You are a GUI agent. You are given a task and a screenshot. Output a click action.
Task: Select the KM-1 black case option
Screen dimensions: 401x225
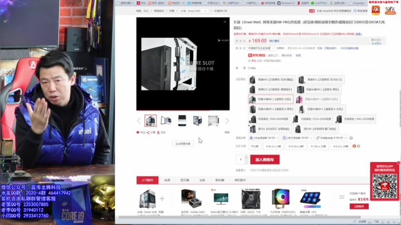[319, 90]
